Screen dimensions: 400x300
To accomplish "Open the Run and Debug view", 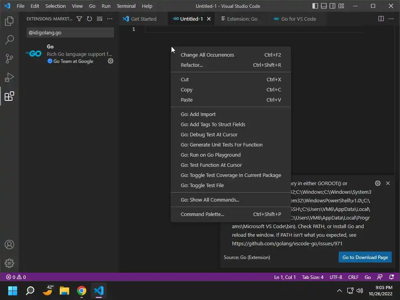I will click(x=9, y=77).
